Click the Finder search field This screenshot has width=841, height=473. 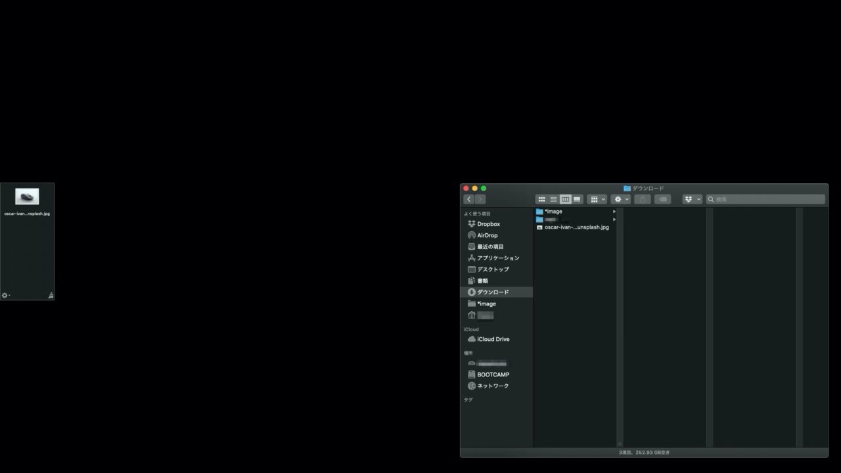(x=765, y=199)
